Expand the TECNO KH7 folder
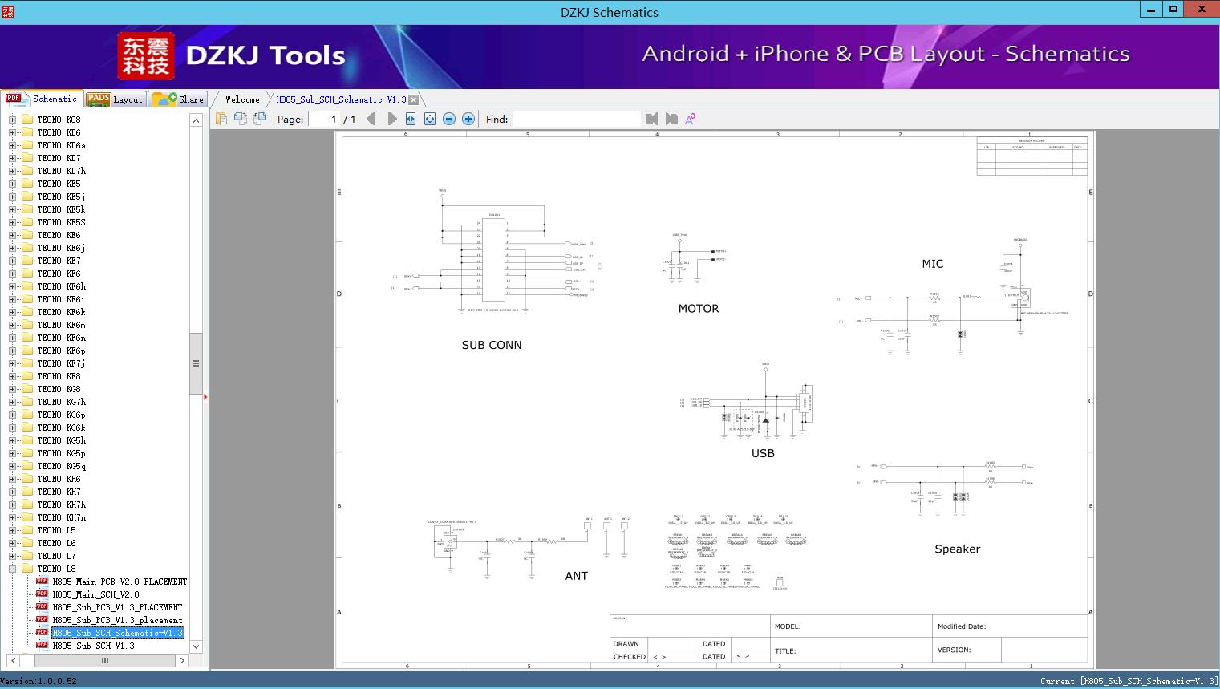The height and width of the screenshot is (689, 1220). pyautogui.click(x=12, y=492)
